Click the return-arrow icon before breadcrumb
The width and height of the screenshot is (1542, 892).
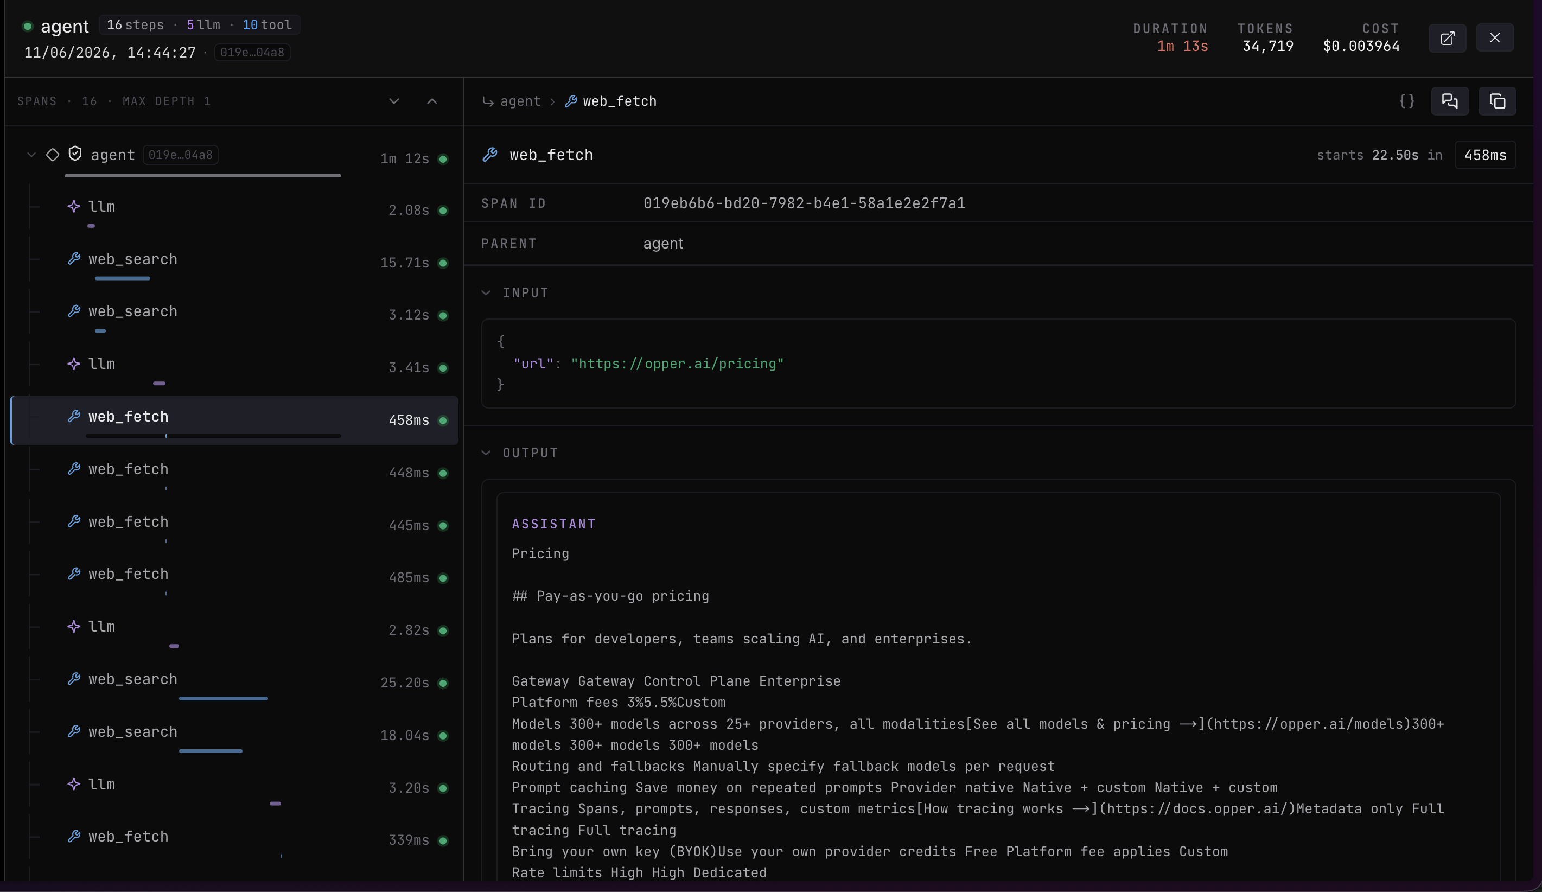(x=488, y=101)
